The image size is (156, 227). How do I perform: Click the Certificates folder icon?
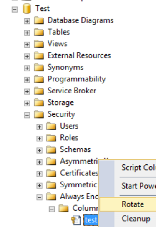pos(51,173)
